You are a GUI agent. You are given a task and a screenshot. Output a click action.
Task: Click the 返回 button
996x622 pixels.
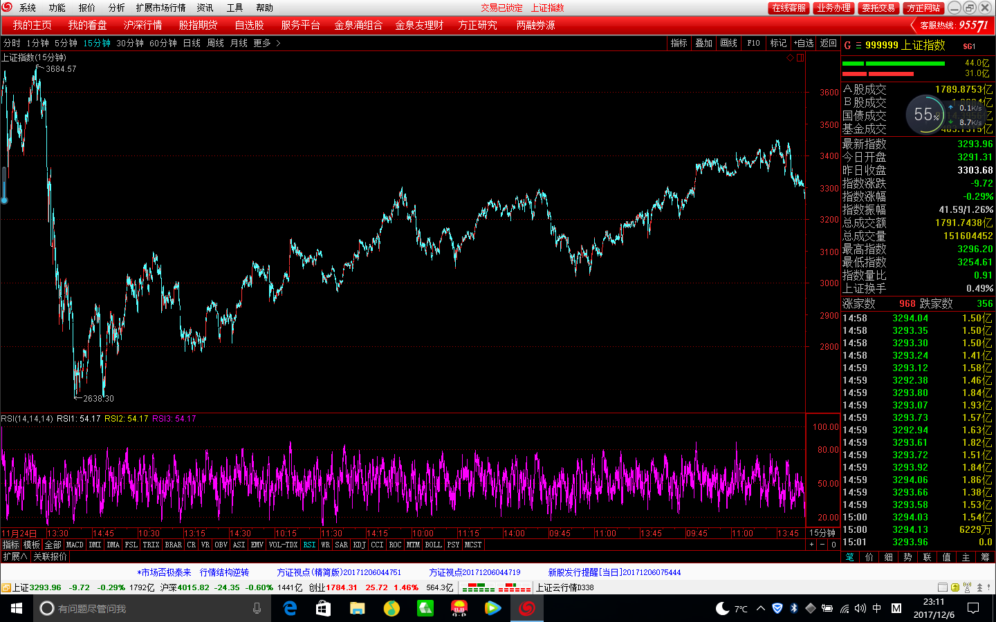click(829, 43)
